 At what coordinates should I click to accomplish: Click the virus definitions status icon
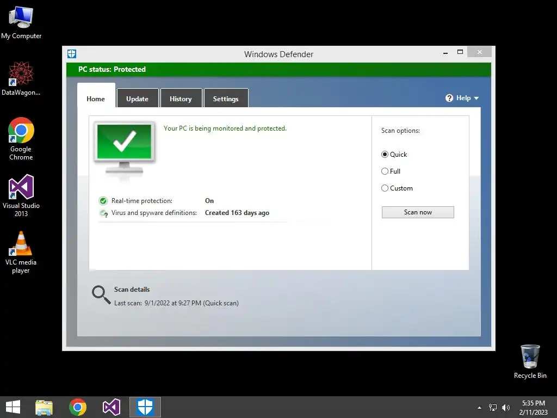(104, 213)
